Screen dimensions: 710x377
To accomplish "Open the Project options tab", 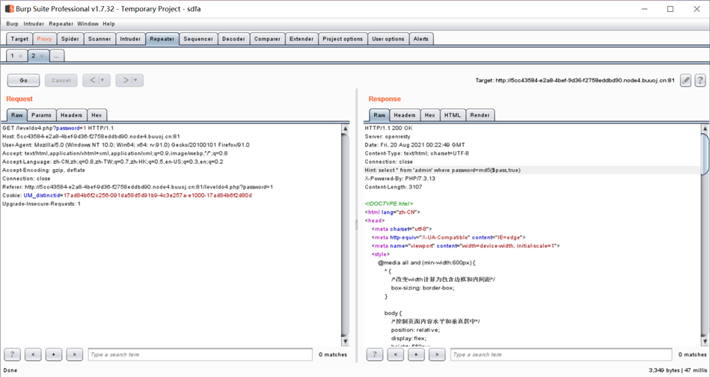I will coord(343,39).
